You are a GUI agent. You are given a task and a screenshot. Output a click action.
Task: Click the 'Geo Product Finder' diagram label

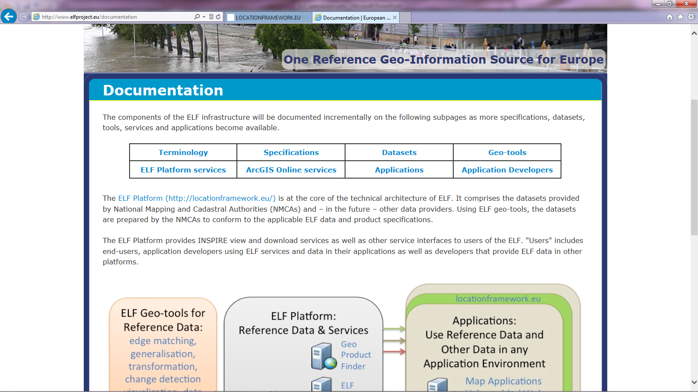(356, 355)
